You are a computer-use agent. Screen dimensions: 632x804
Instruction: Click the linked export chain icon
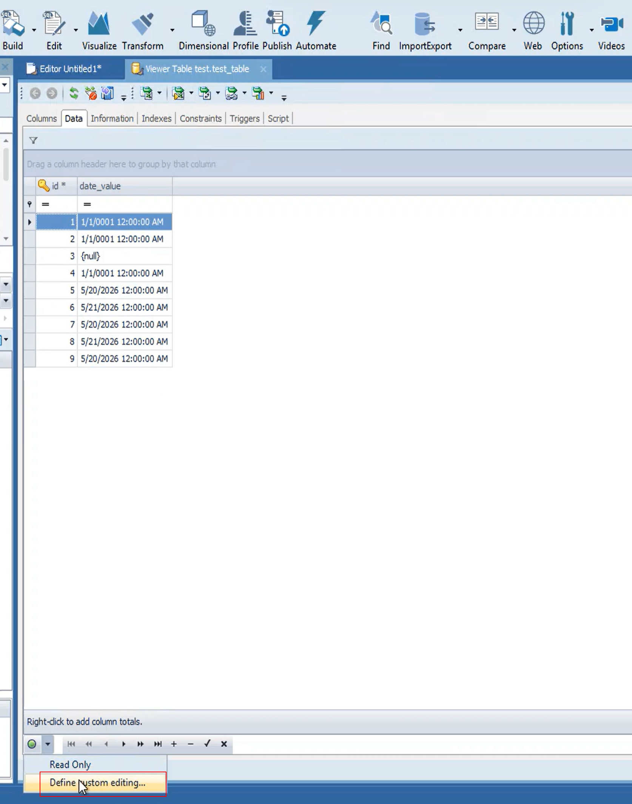(231, 93)
